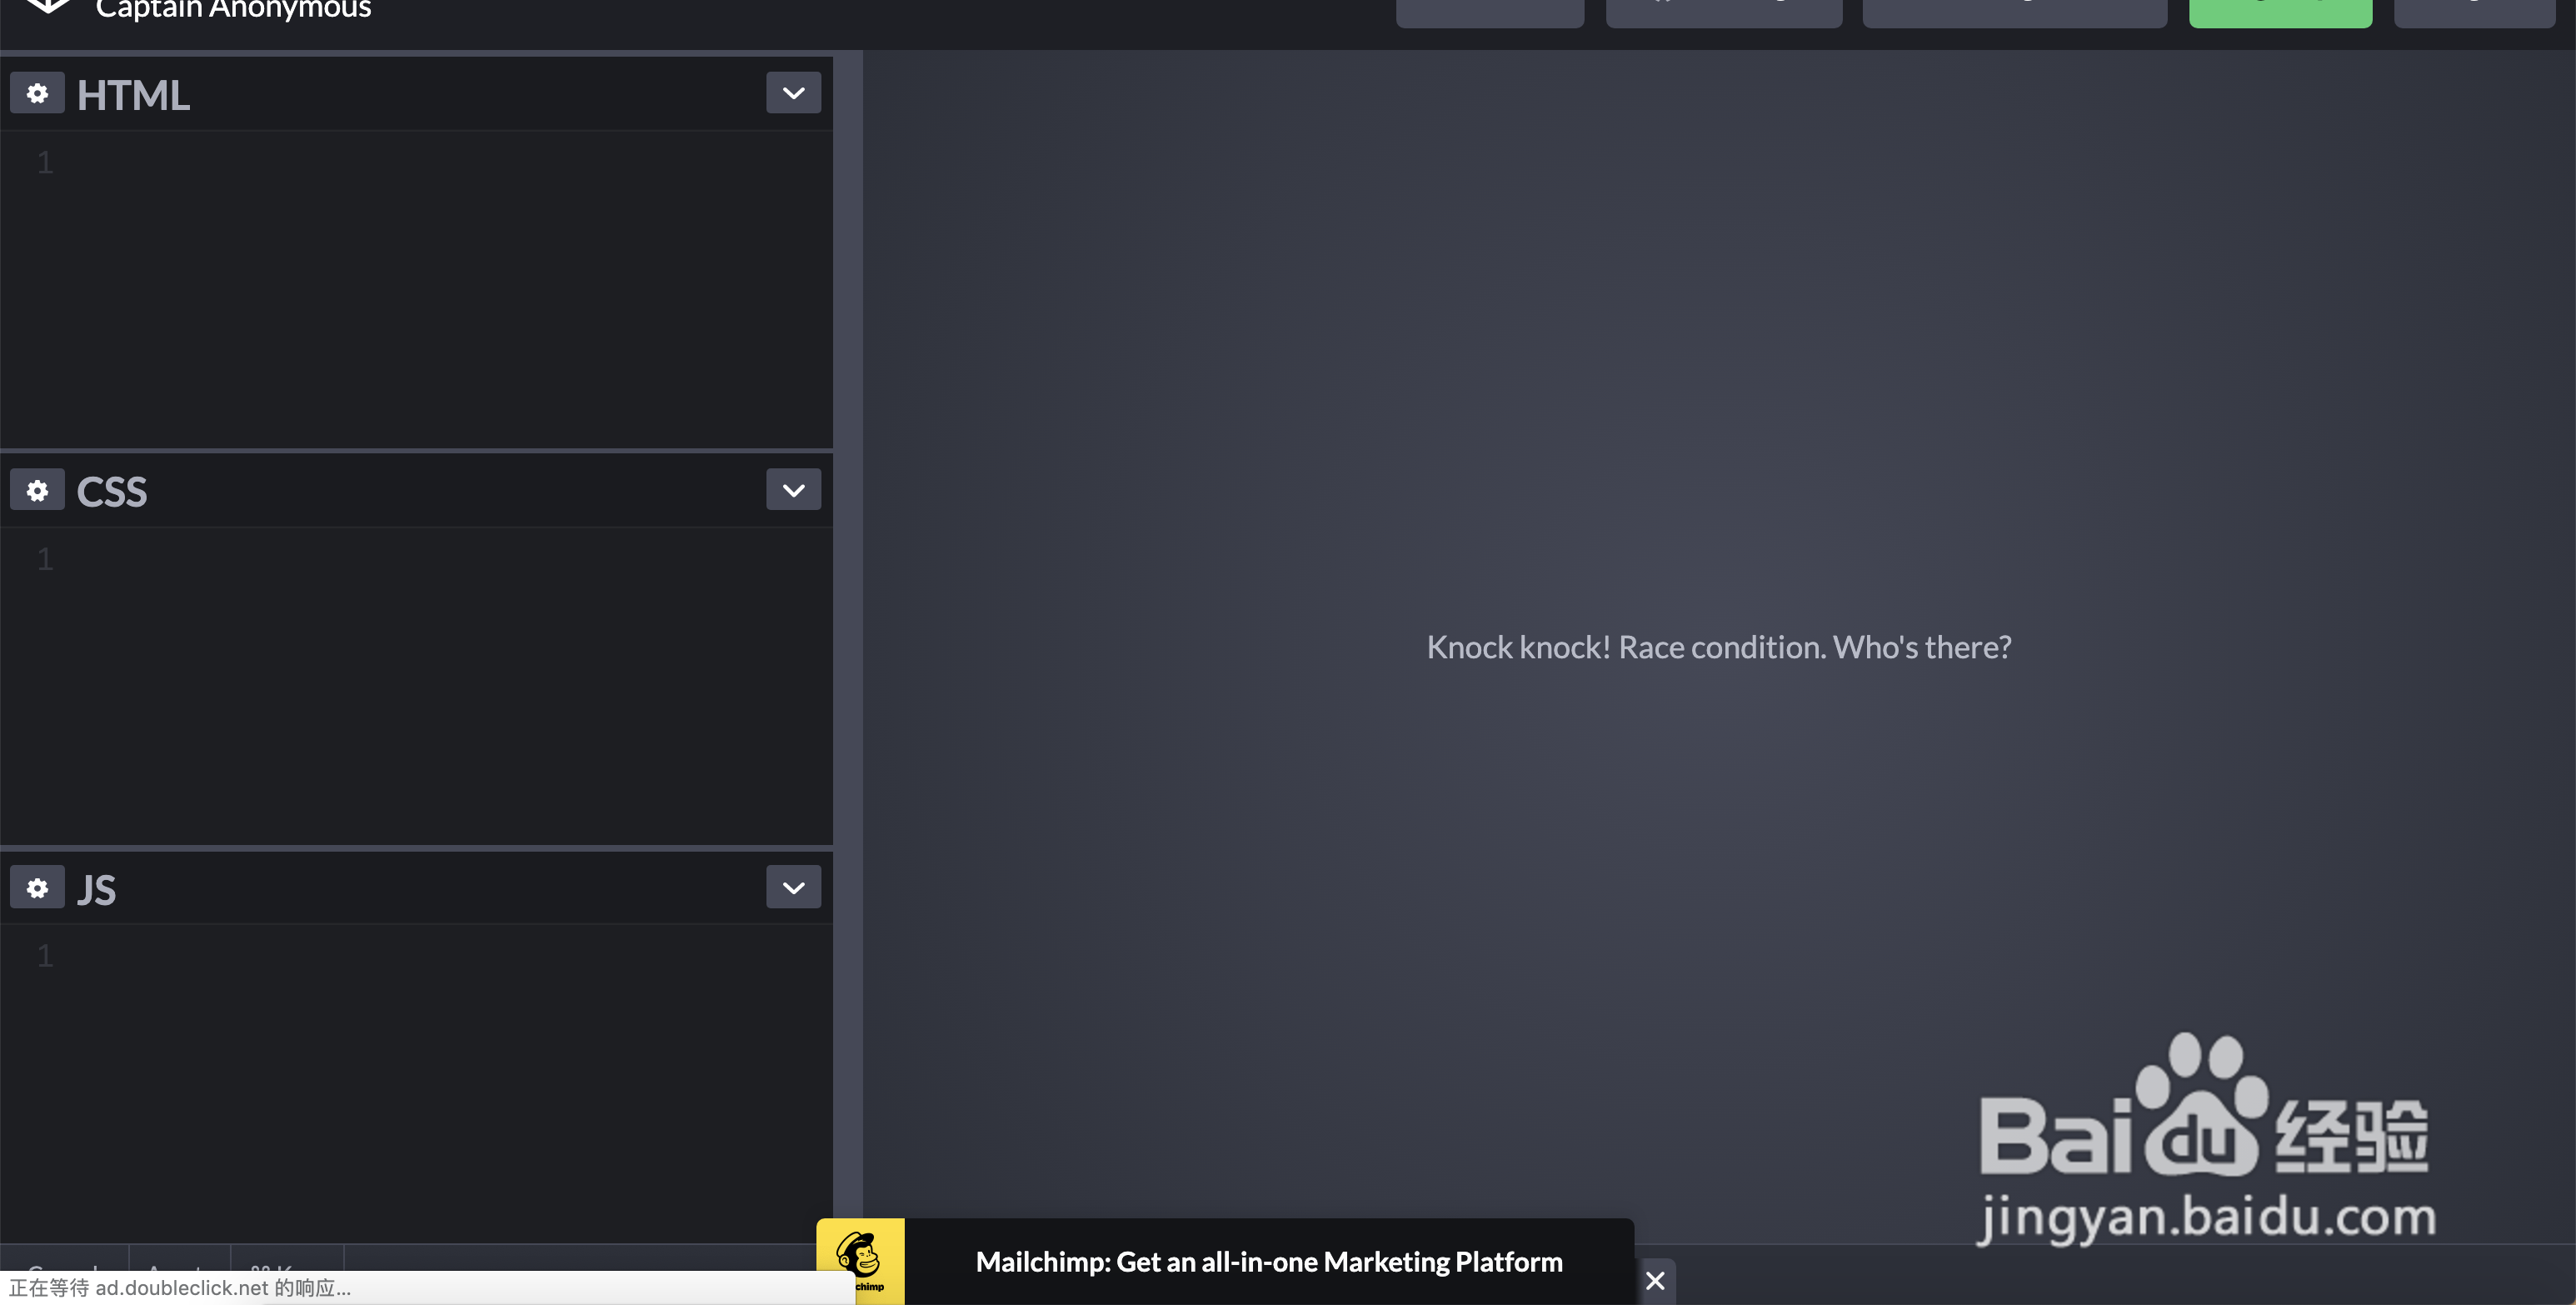Expand the CSS panel dropdown chevron
The height and width of the screenshot is (1305, 2576).
click(x=793, y=490)
